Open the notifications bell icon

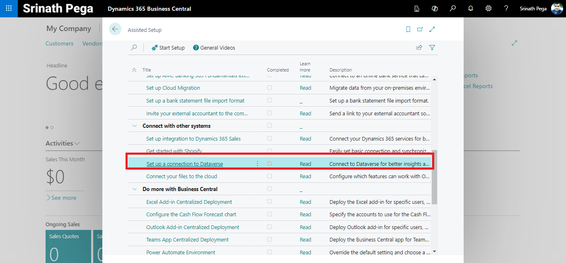coord(471,8)
